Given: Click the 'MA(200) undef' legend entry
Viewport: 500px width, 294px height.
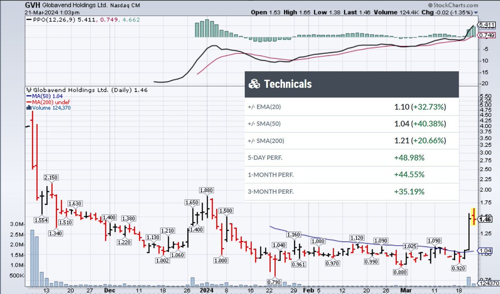Looking at the screenshot, I should click(x=51, y=101).
